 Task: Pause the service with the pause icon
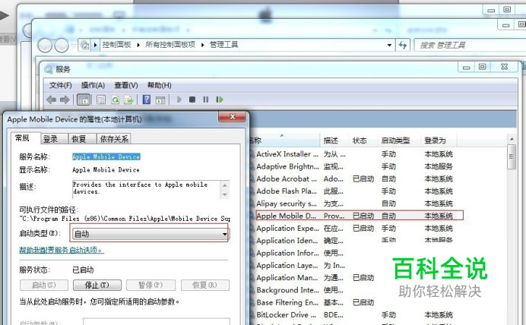[206, 99]
